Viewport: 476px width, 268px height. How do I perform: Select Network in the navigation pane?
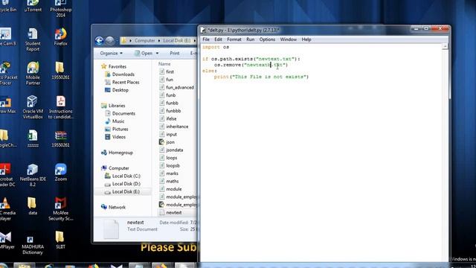114,207
